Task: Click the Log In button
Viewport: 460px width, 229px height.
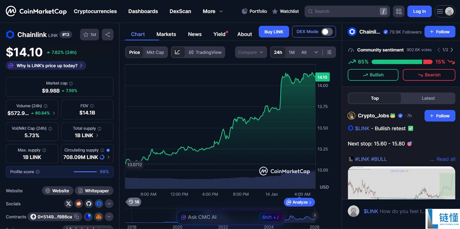Action: pos(419,11)
